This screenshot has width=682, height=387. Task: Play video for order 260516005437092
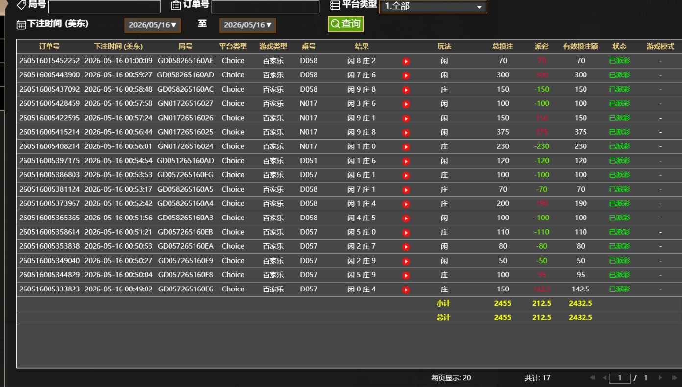point(406,90)
